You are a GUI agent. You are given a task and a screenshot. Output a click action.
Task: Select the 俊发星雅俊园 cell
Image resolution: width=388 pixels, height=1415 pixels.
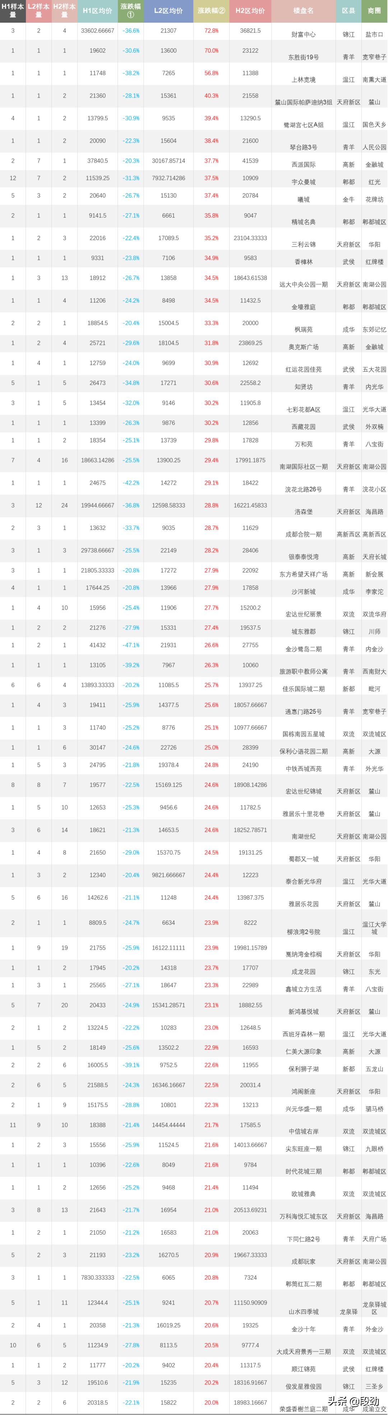click(x=304, y=1387)
